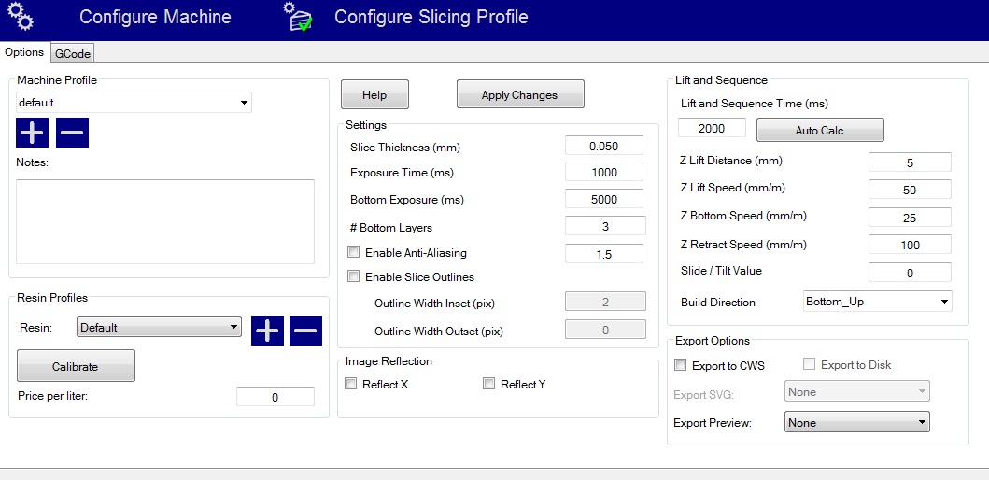Open the Build Direction dropdown
Screen dimensions: 989x480
877,302
